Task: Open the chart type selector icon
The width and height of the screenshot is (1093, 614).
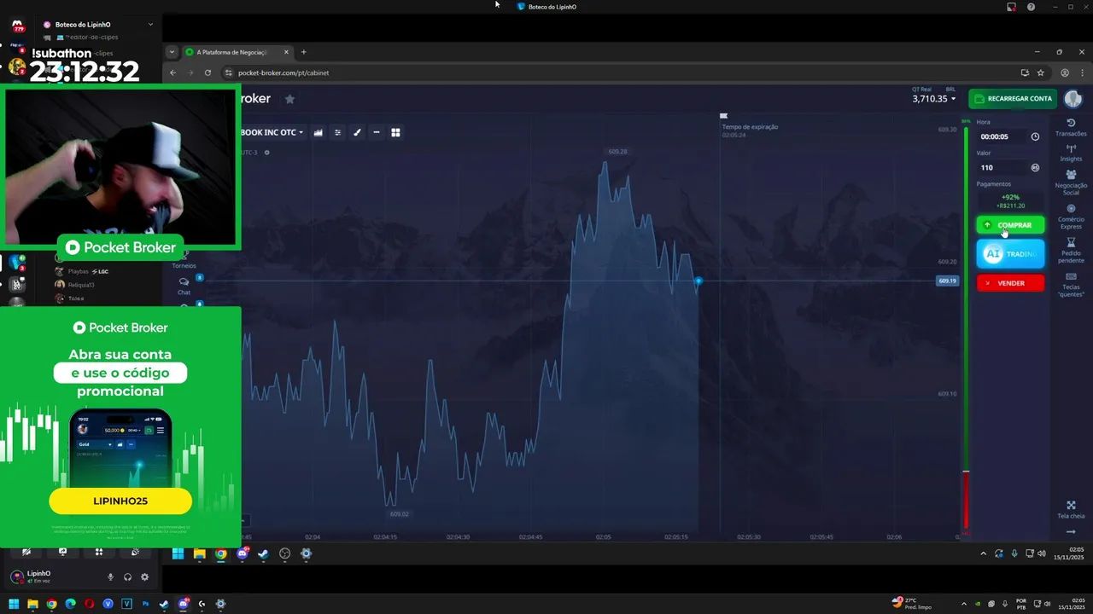Action: tap(318, 132)
